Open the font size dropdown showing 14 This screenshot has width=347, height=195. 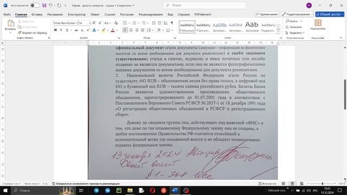89,23
